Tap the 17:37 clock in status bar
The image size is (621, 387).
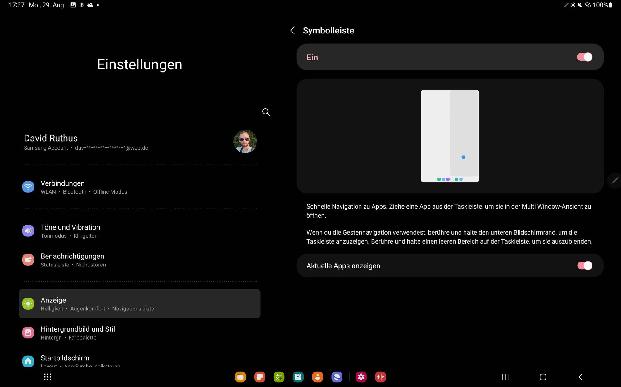coord(16,5)
